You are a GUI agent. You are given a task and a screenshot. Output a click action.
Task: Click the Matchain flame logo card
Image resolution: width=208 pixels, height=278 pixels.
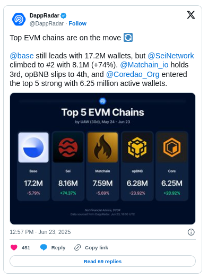(x=102, y=147)
